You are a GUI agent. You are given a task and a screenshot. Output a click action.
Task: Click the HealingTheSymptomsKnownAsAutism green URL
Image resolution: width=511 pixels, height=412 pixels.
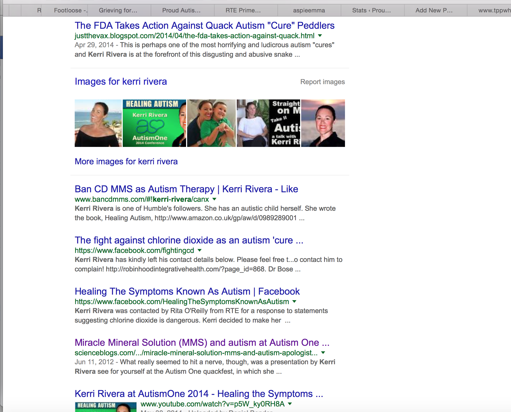point(182,301)
